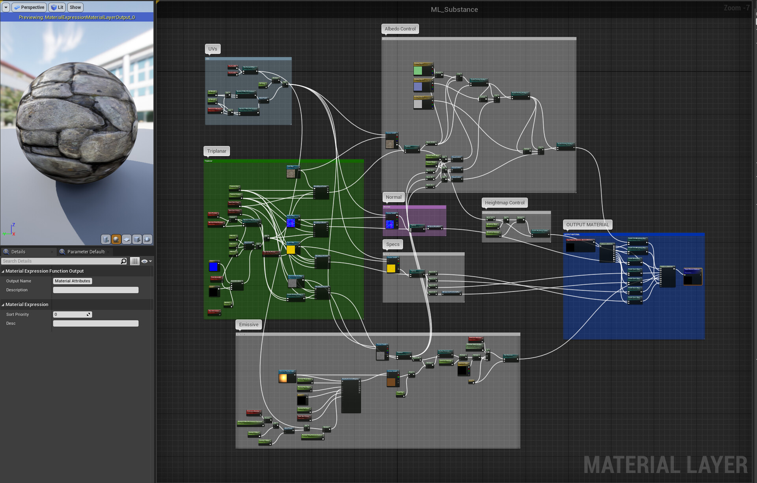Set the preview mesh to cylinder

click(106, 239)
